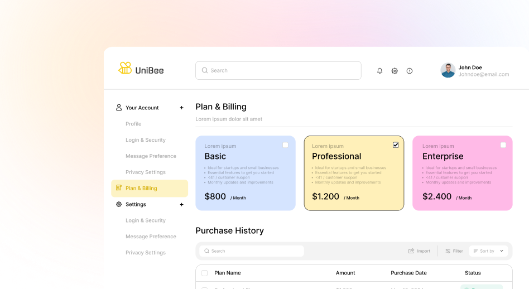
Task: Click the Your Account section header
Action: pos(142,108)
